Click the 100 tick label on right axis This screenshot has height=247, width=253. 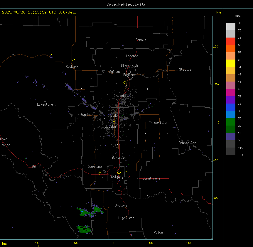215,46
